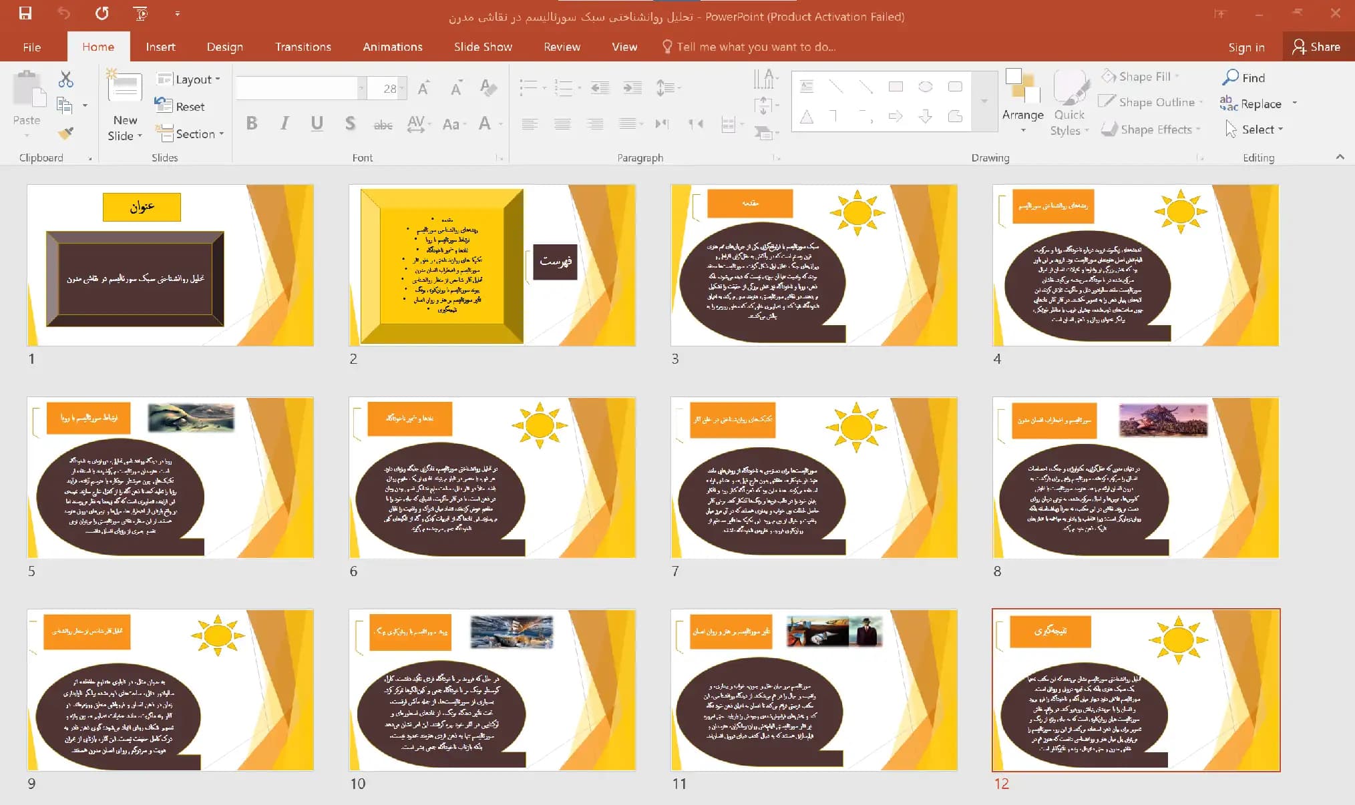Click the Repeat circular arrow icon

[x=102, y=13]
